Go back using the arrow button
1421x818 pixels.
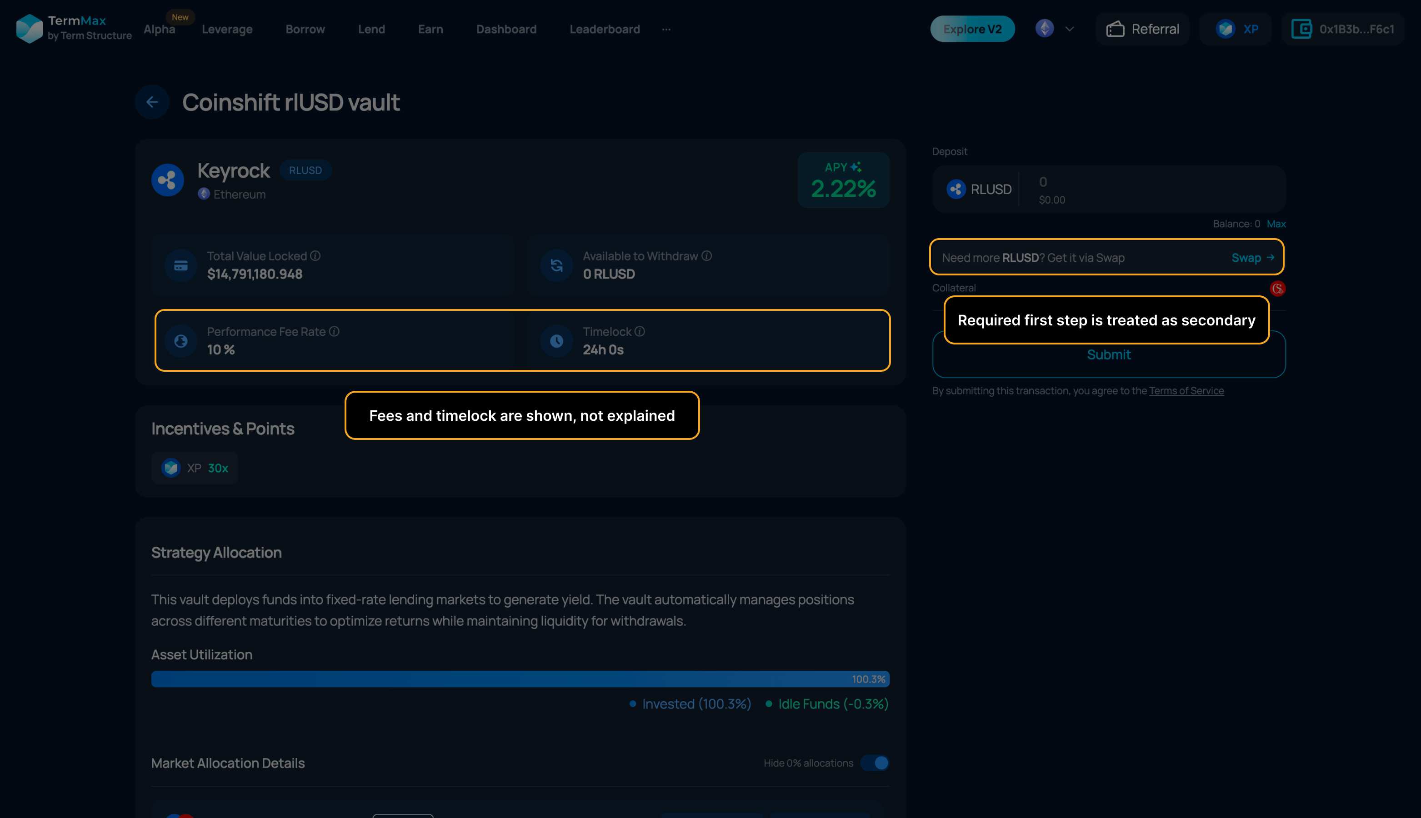[x=152, y=102]
